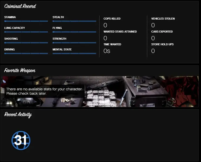Click the Vehicles Stolen value 0

point(153,25)
